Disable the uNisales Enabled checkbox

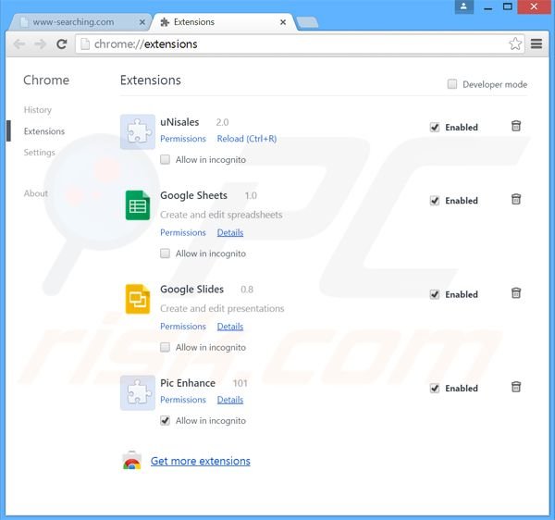(435, 127)
